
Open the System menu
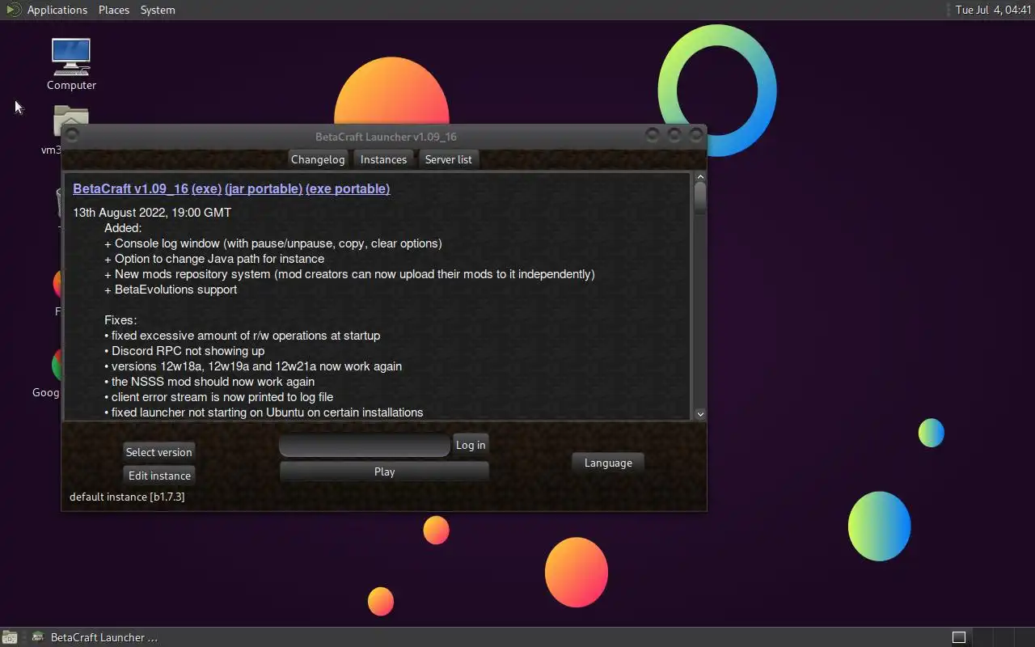click(x=158, y=10)
